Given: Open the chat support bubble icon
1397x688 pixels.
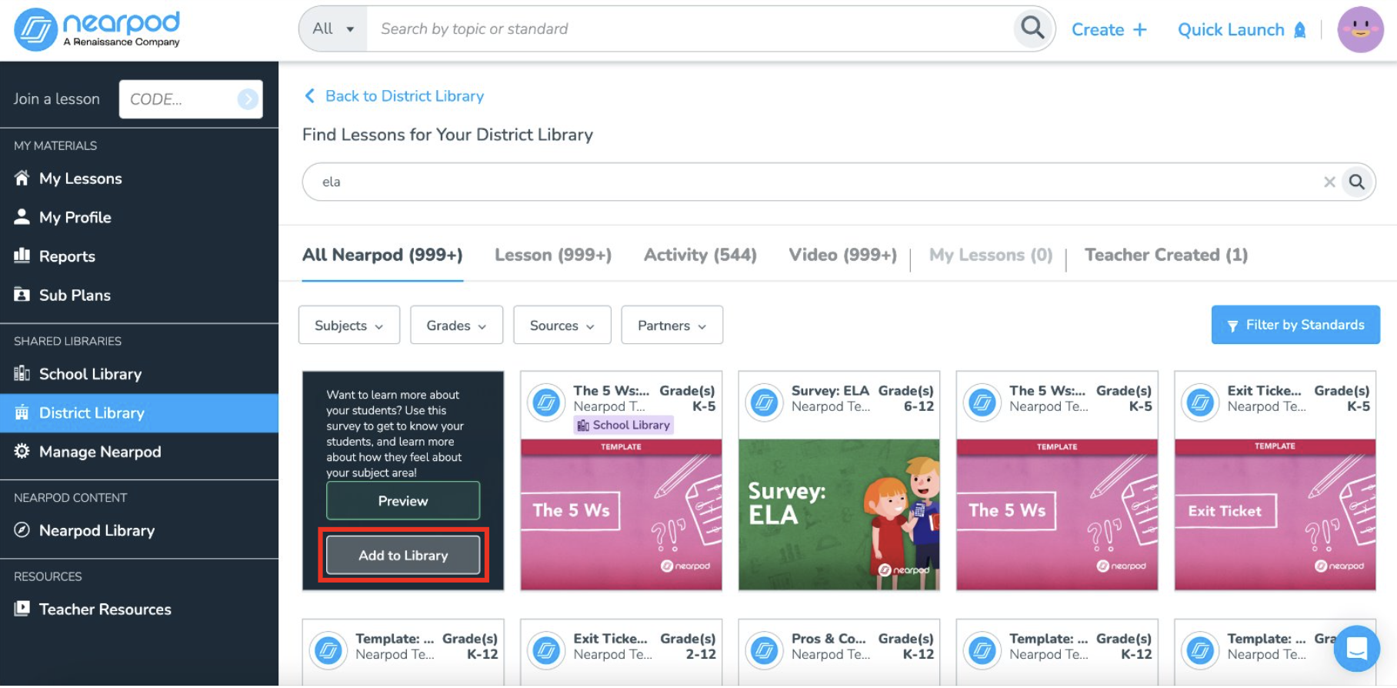Looking at the screenshot, I should tap(1357, 648).
